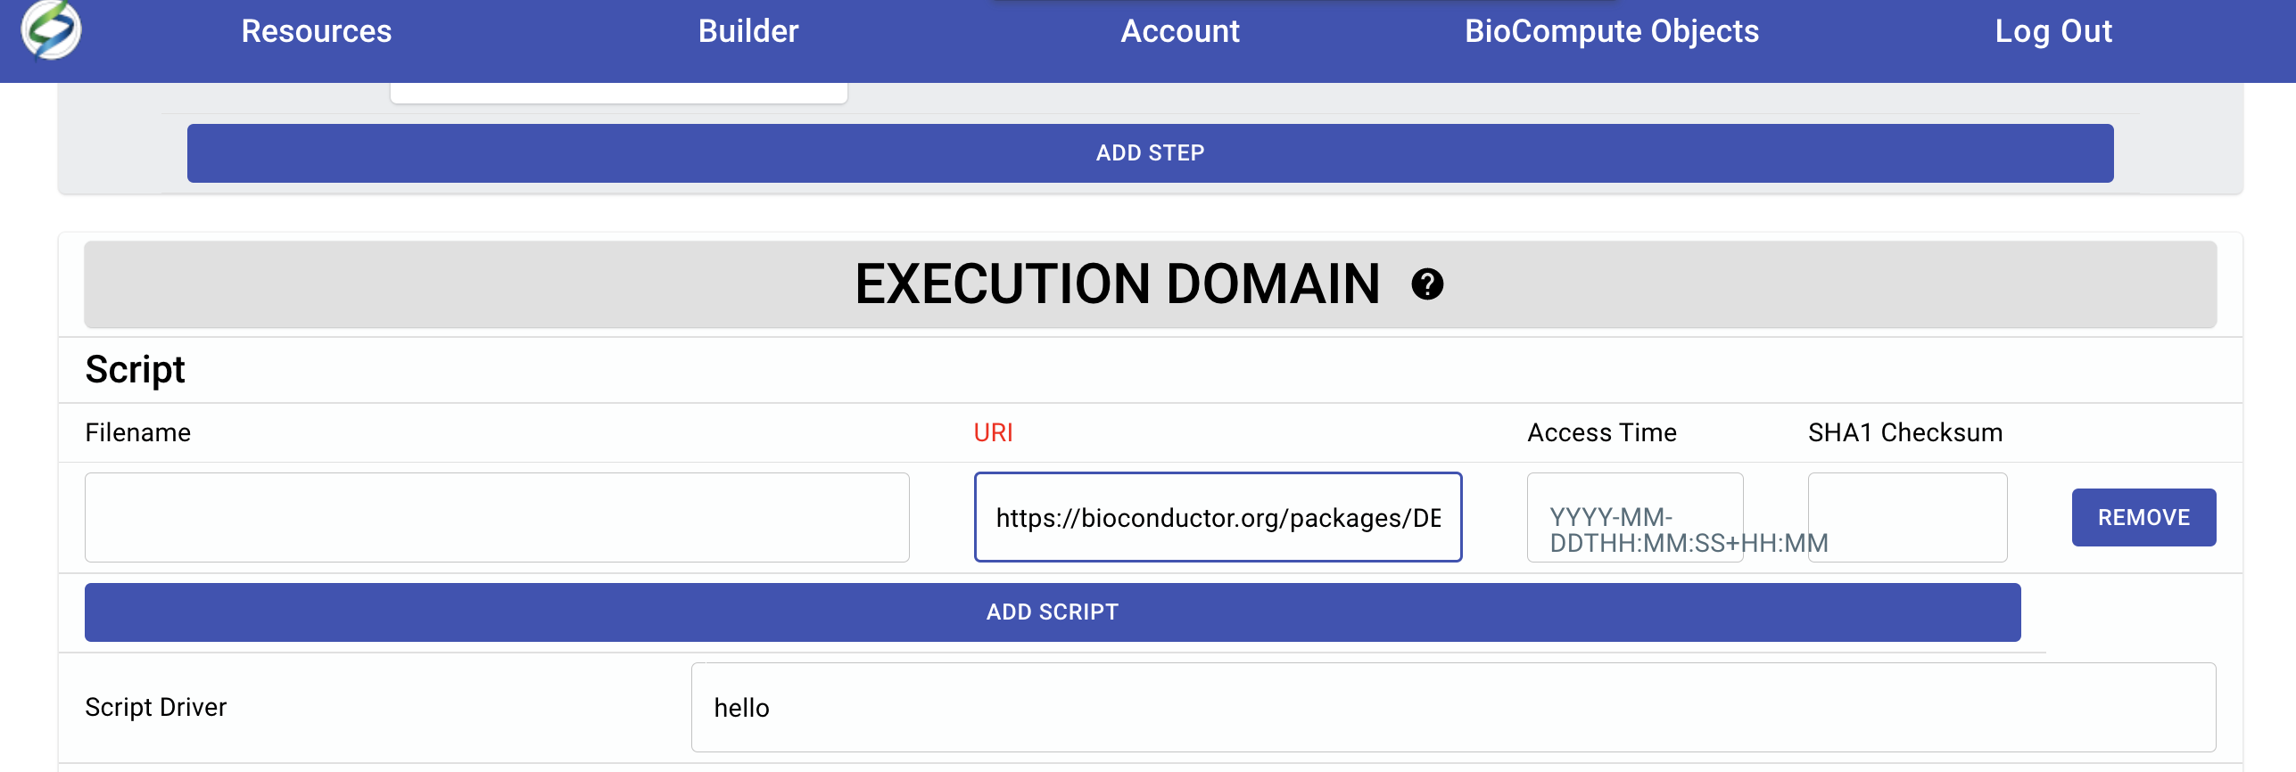This screenshot has height=772, width=2296.
Task: Click the BioCompute portal logo icon
Action: click(51, 29)
